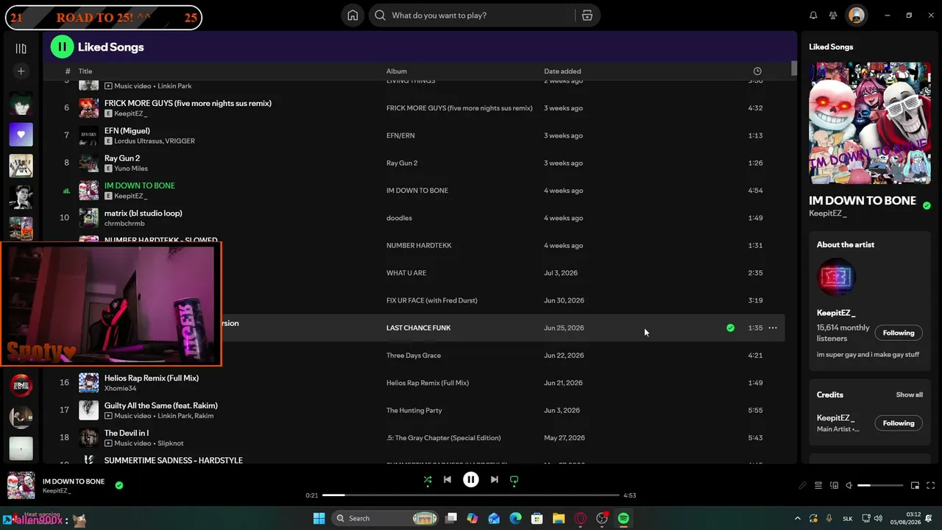Open album 'Three Days Grace'
The width and height of the screenshot is (942, 530).
pyautogui.click(x=414, y=356)
